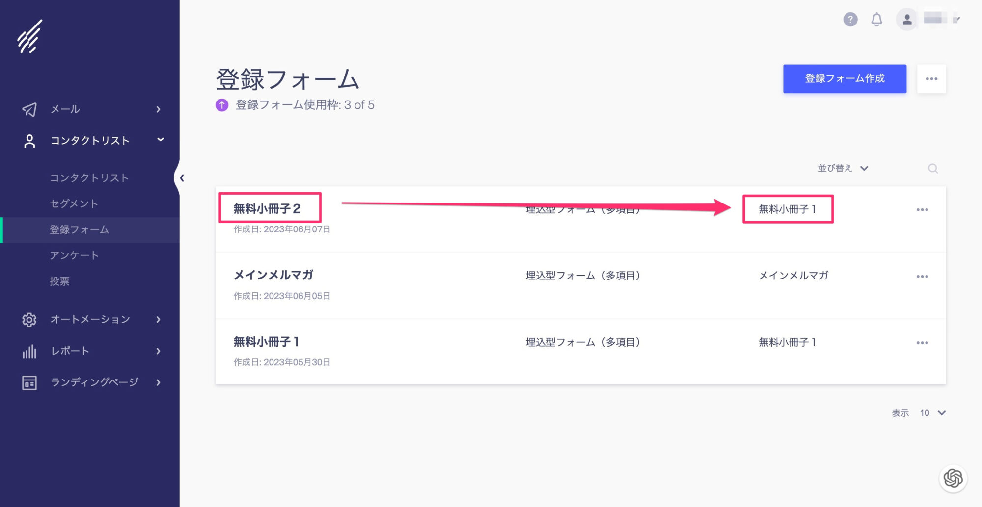This screenshot has width=982, height=507.
Task: Open the account name dropdown arrow
Action: [x=957, y=20]
